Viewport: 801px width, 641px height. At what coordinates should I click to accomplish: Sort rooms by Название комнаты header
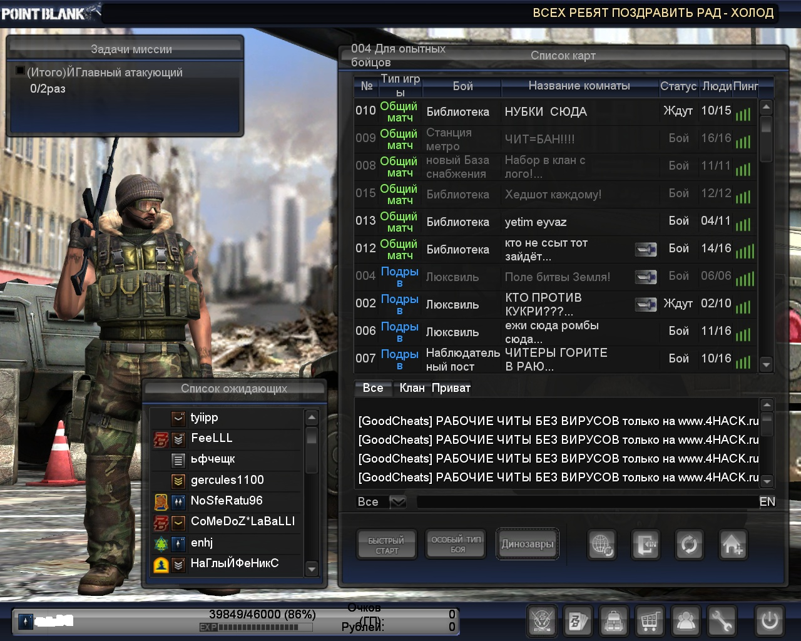pyautogui.click(x=579, y=86)
